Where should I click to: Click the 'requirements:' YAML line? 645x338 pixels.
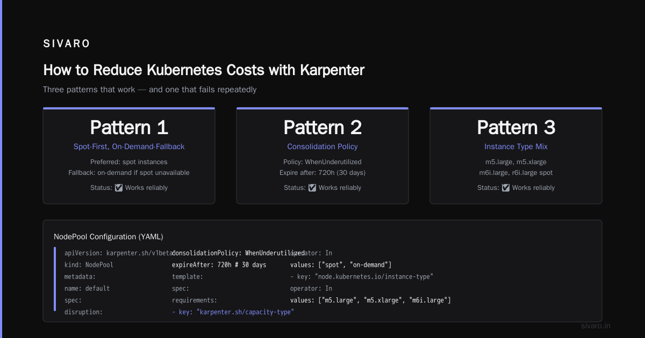(195, 300)
